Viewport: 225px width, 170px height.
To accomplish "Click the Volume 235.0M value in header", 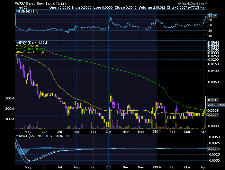I will click(x=151, y=8).
